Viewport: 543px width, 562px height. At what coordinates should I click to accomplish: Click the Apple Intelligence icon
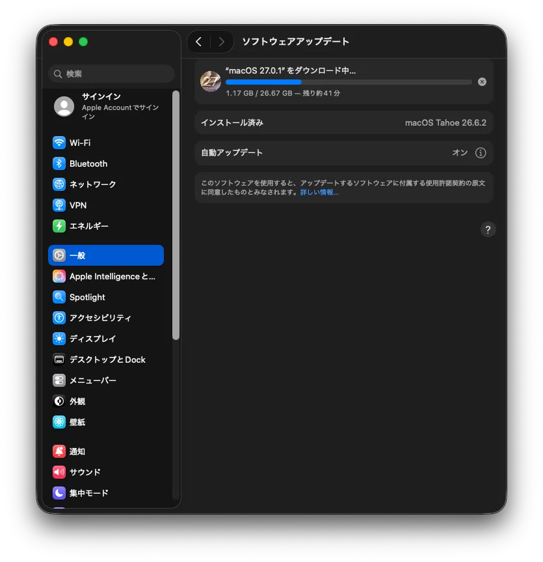(x=59, y=276)
